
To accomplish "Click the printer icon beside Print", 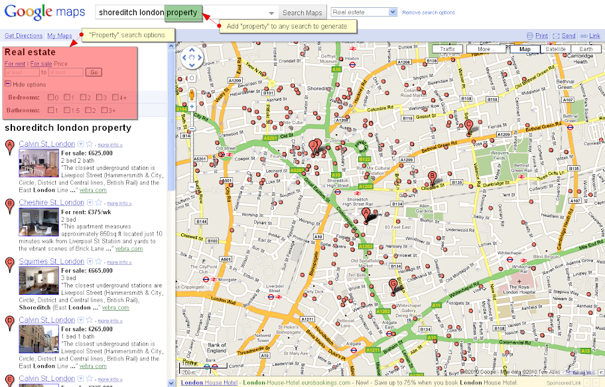I will pyautogui.click(x=530, y=36).
